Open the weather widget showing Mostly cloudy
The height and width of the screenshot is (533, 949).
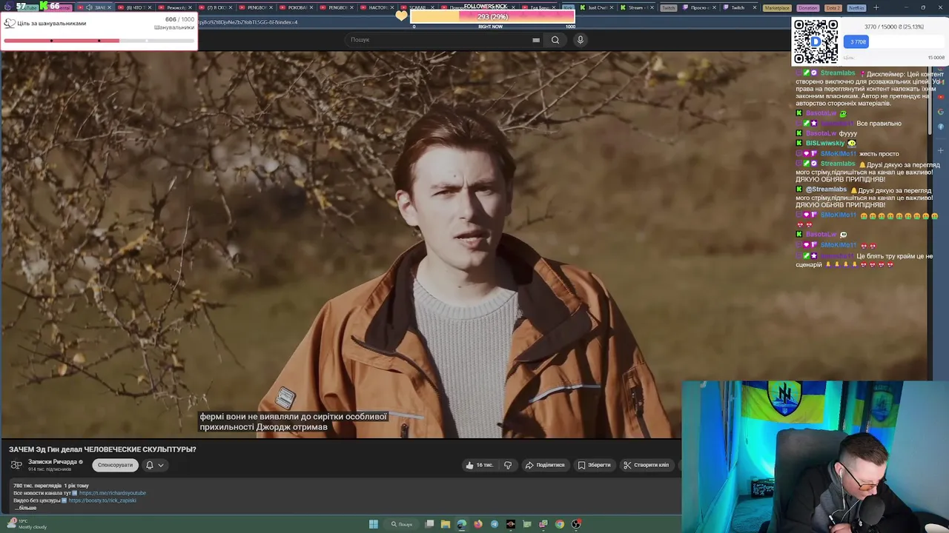pos(27,524)
